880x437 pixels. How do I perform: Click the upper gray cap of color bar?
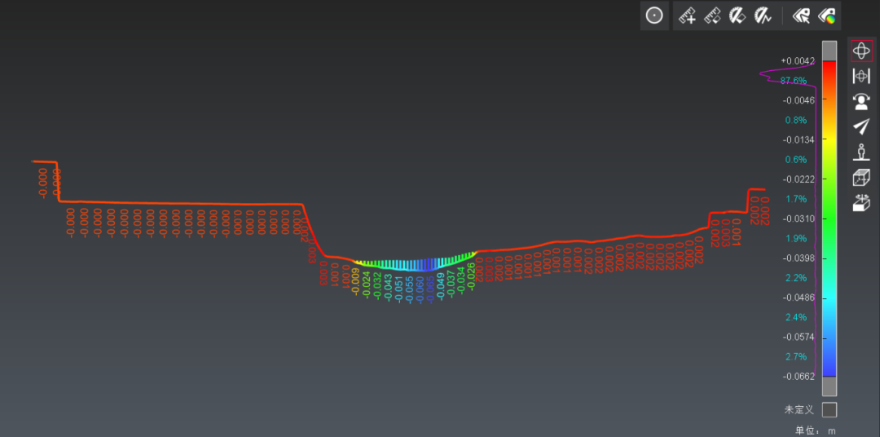click(829, 51)
